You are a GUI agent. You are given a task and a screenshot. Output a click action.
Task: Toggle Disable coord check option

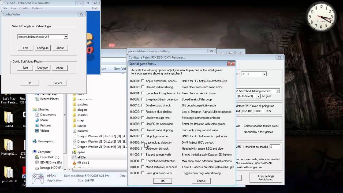point(143,105)
